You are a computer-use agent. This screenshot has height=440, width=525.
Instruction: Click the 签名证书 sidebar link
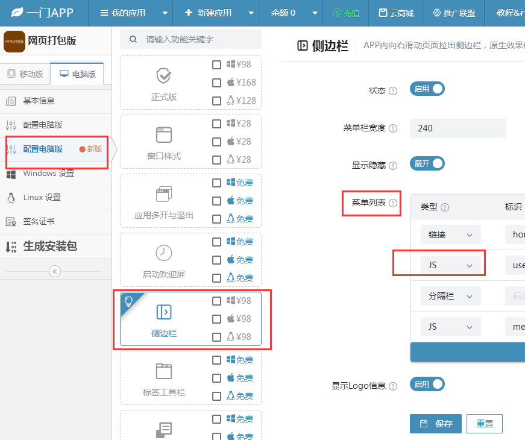point(39,222)
